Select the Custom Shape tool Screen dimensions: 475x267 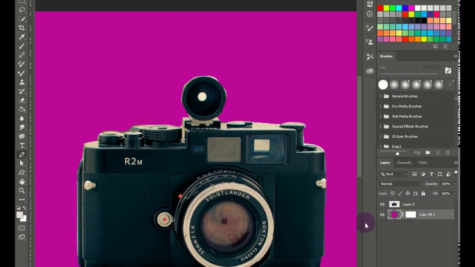22,172
